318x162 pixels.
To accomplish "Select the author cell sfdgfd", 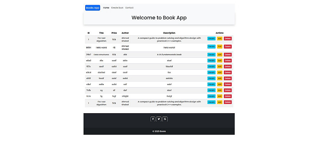I will pos(125,96).
